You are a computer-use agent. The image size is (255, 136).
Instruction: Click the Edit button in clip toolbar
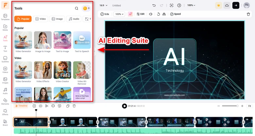click(141, 14)
